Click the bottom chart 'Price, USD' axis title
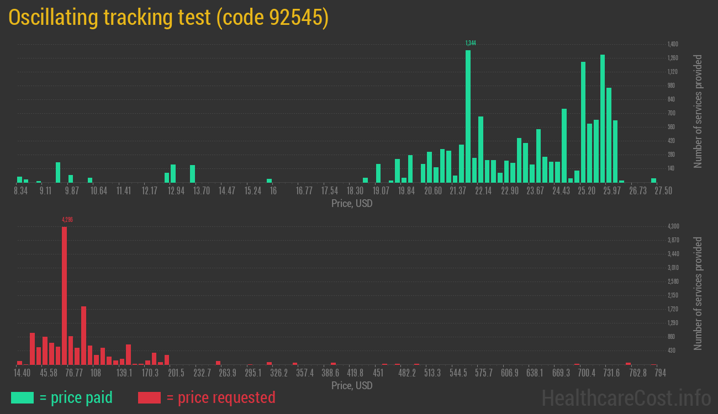Viewport: 718px width, 414px height. [351, 386]
